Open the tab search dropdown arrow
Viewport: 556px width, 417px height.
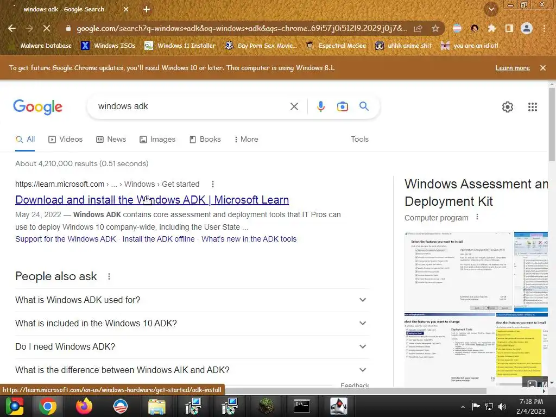coord(491,9)
